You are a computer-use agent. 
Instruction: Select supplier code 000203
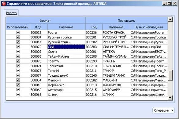point(94,47)
